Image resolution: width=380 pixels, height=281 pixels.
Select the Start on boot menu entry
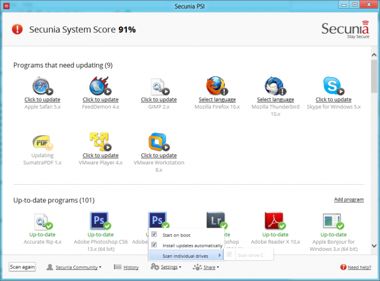186,234
